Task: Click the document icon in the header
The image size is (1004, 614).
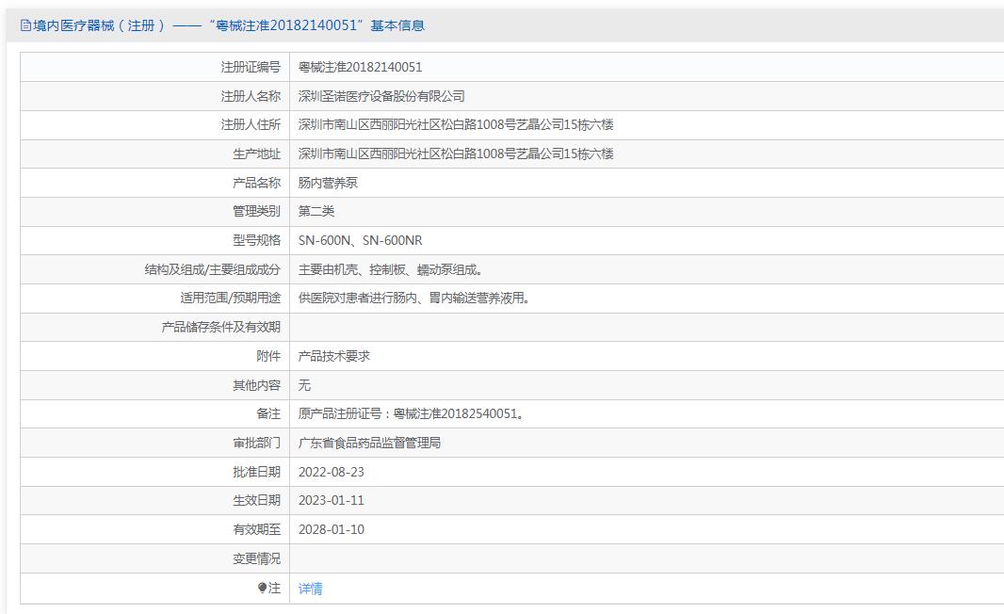Action: pyautogui.click(x=25, y=25)
